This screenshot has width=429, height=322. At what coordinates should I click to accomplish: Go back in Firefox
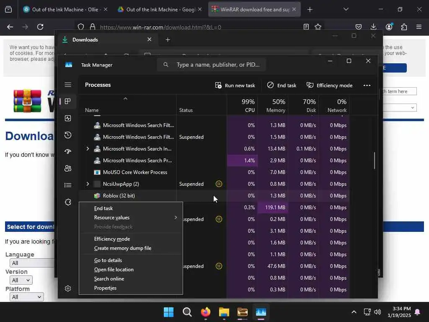click(10, 27)
